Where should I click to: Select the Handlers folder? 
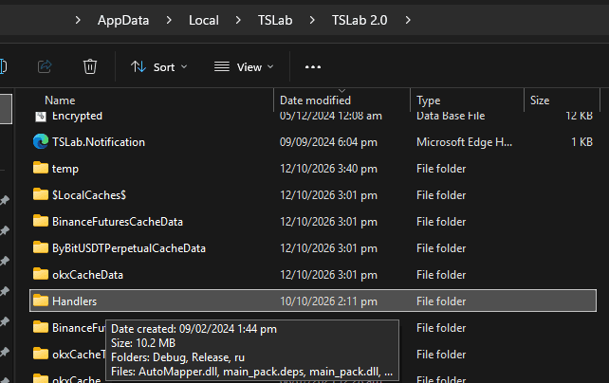pos(313,301)
